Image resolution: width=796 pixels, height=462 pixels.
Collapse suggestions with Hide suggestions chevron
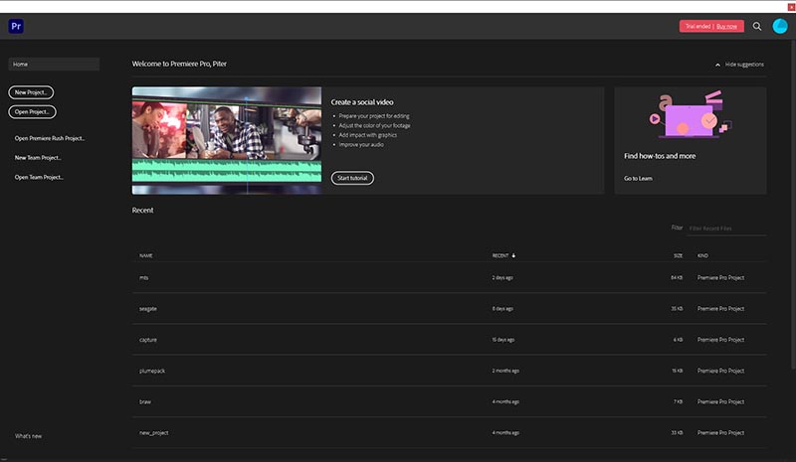coord(718,65)
